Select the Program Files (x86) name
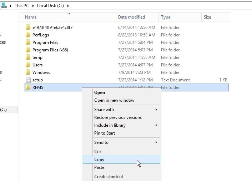Image resolution: width=252 pixels, height=181 pixels. (x=50, y=50)
